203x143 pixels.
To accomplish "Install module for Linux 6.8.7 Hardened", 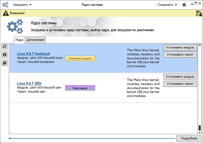I will [x=180, y=47].
